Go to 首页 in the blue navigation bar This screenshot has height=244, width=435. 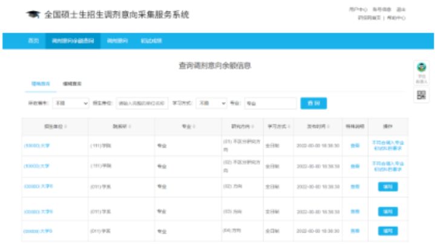pyautogui.click(x=33, y=41)
